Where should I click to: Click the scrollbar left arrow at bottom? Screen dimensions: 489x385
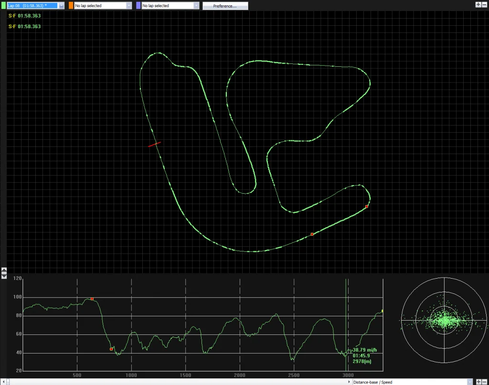pos(3,382)
